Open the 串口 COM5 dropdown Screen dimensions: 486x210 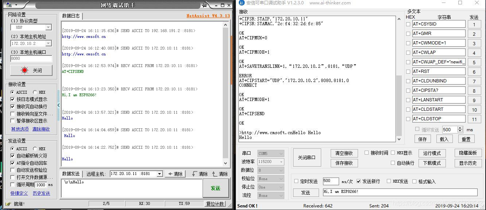pyautogui.click(x=271, y=153)
